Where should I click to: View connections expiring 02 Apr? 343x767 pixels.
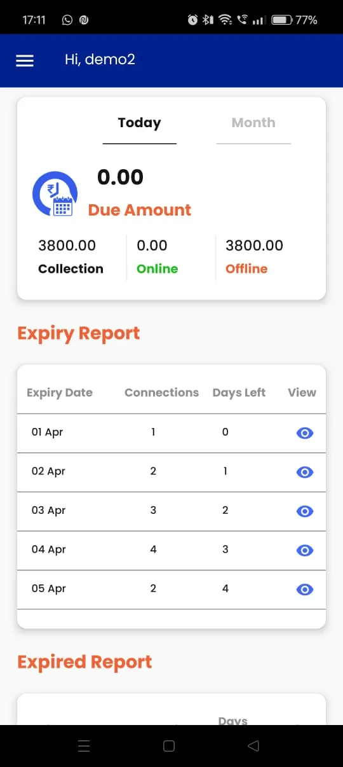tap(305, 472)
